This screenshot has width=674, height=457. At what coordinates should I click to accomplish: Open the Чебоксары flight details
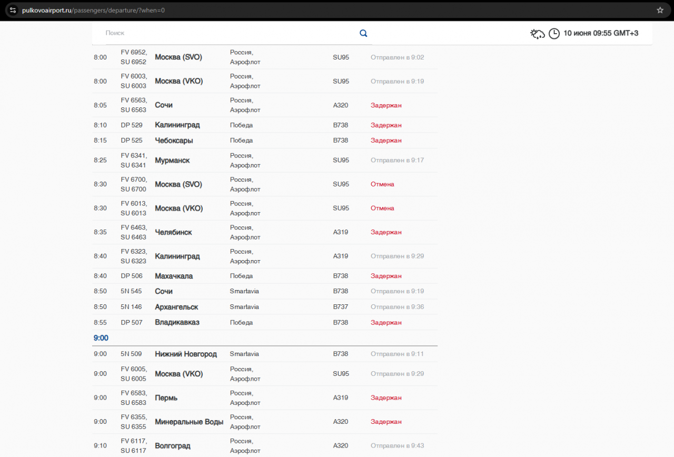click(174, 141)
